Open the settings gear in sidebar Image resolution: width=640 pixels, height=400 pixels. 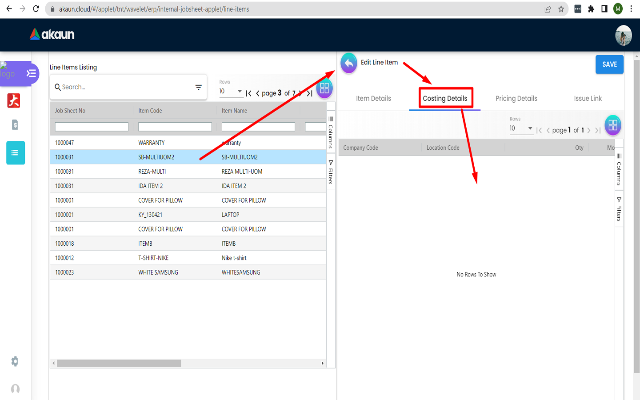pyautogui.click(x=15, y=361)
